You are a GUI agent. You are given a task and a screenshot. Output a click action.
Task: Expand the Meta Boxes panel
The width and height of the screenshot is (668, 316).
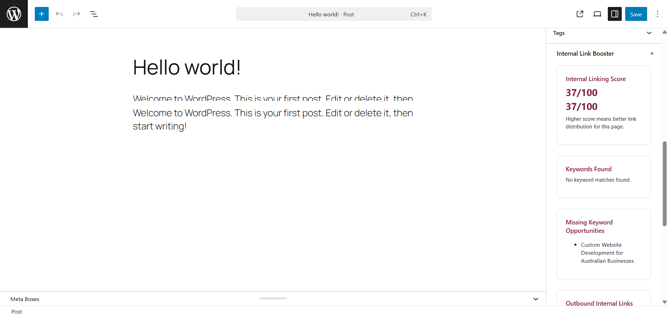(x=535, y=299)
